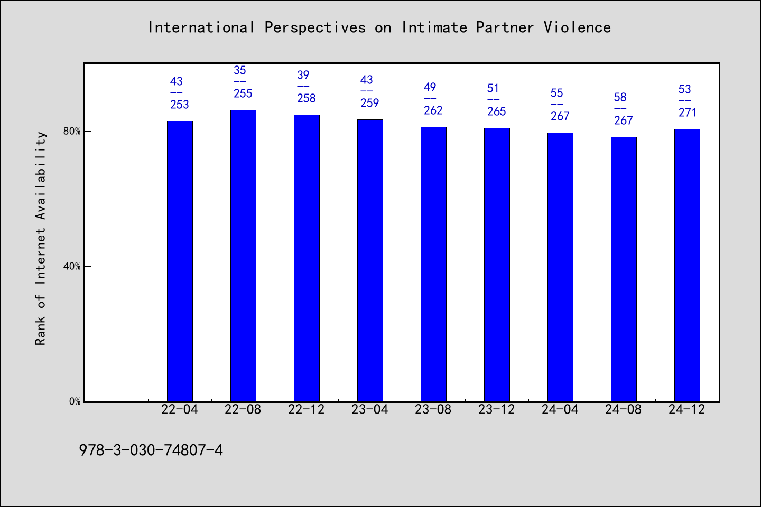Select the bar for 22-08
Viewport: 761px width, 507px height.
pyautogui.click(x=243, y=256)
